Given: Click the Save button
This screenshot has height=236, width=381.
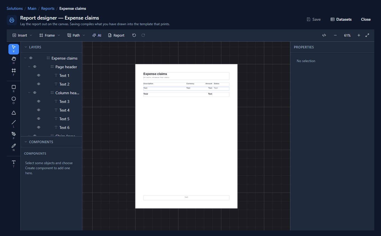Looking at the screenshot, I should click(314, 19).
